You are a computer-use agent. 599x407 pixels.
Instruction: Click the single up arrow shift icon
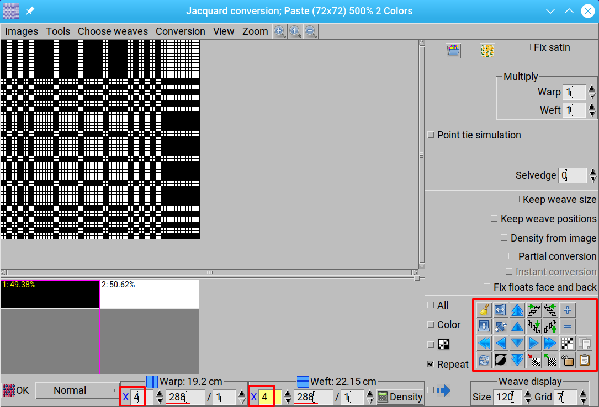[517, 326]
